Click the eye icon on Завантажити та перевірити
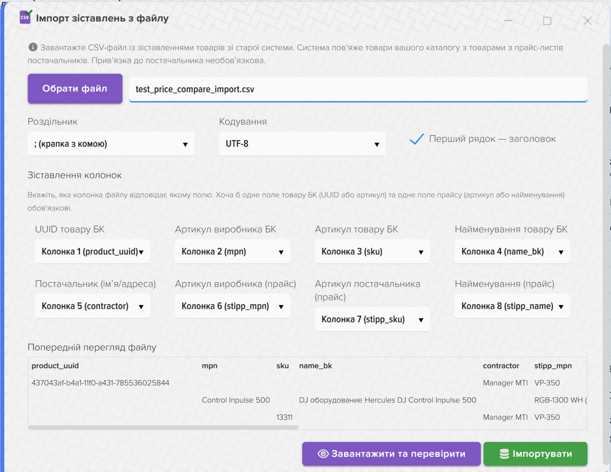 pos(323,454)
